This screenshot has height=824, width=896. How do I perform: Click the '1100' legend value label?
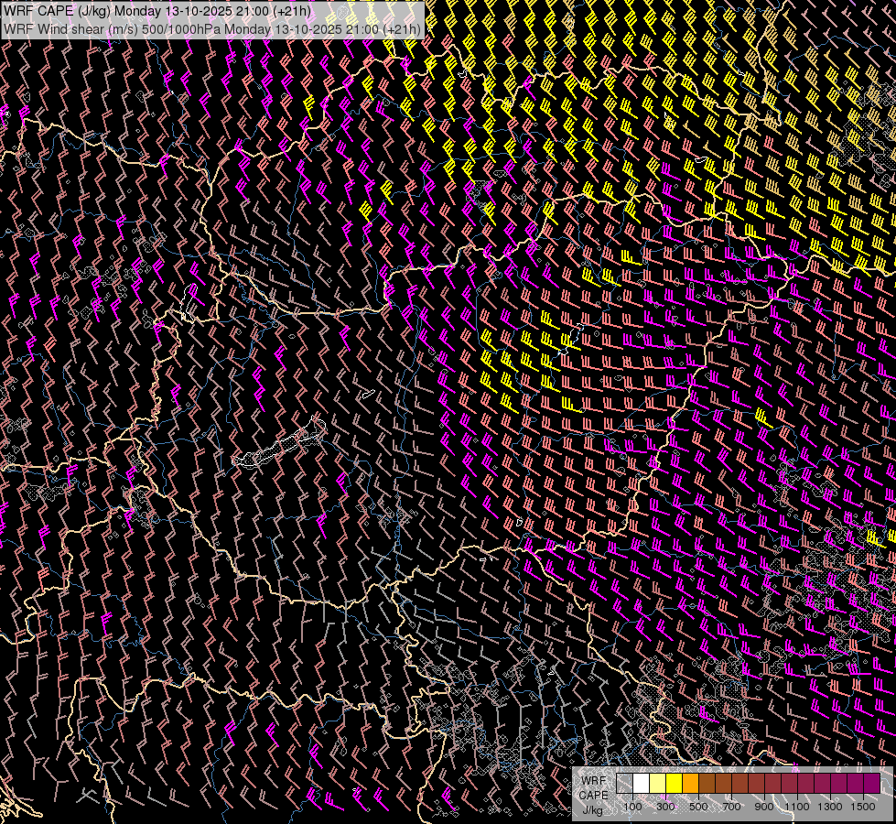[796, 807]
